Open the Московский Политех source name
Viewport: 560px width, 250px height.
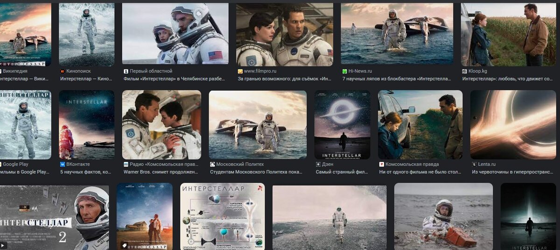(240, 165)
